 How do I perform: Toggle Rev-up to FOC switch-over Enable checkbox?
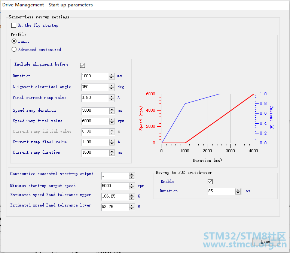pyautogui.click(x=210, y=181)
